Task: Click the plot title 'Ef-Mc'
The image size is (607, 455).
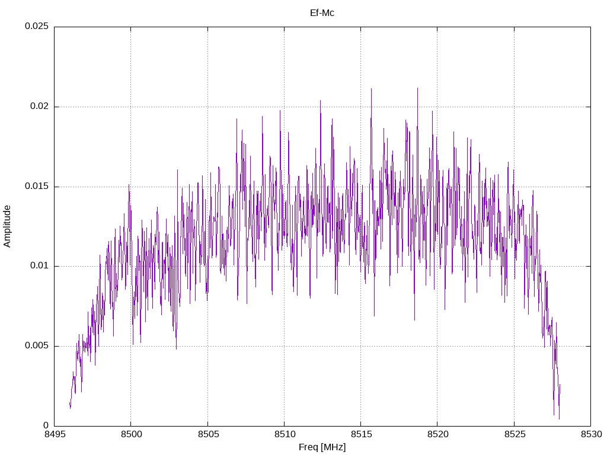Action: [x=322, y=13]
